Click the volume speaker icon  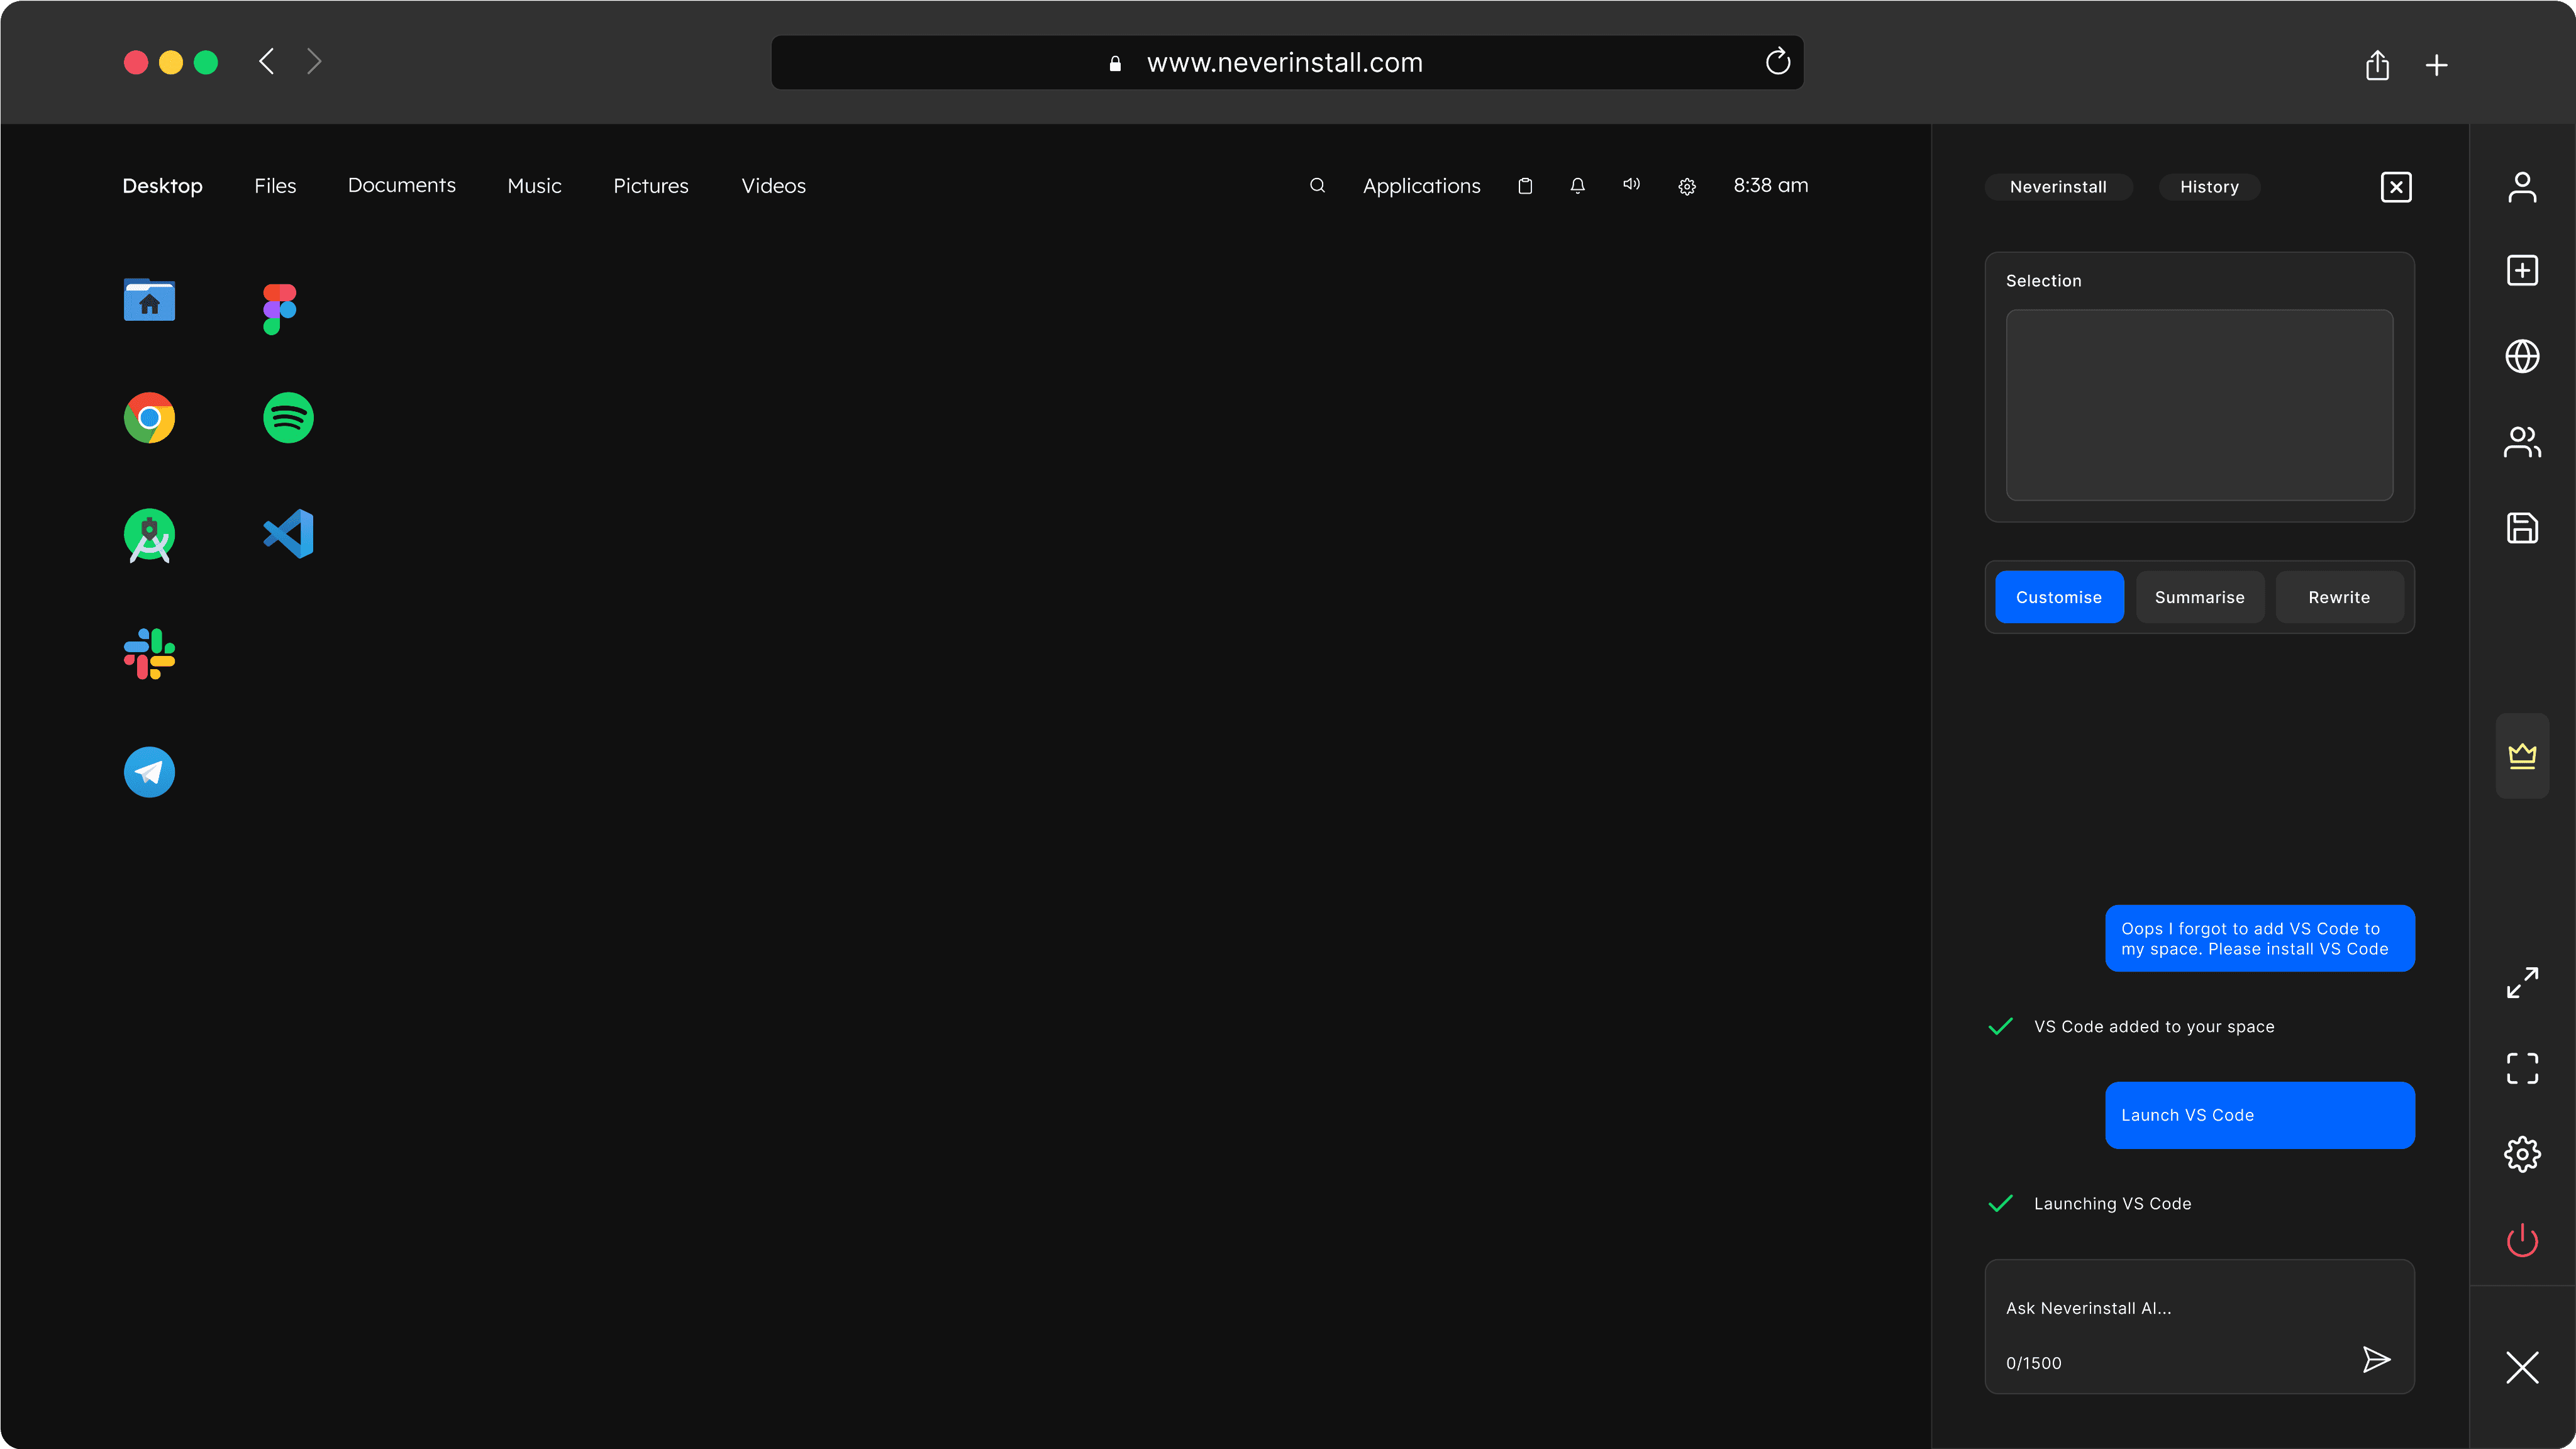pyautogui.click(x=1632, y=185)
